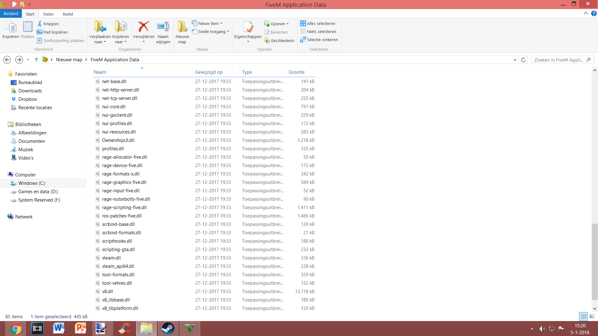The image size is (598, 336).
Task: Click Nieuwe map breadcrumb
Action: coord(69,60)
